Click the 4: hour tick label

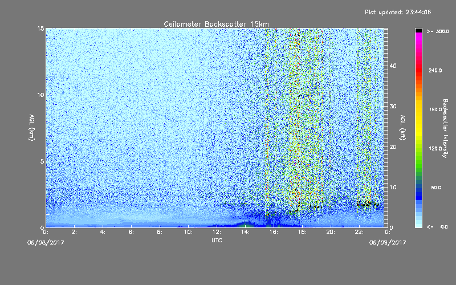(103, 232)
